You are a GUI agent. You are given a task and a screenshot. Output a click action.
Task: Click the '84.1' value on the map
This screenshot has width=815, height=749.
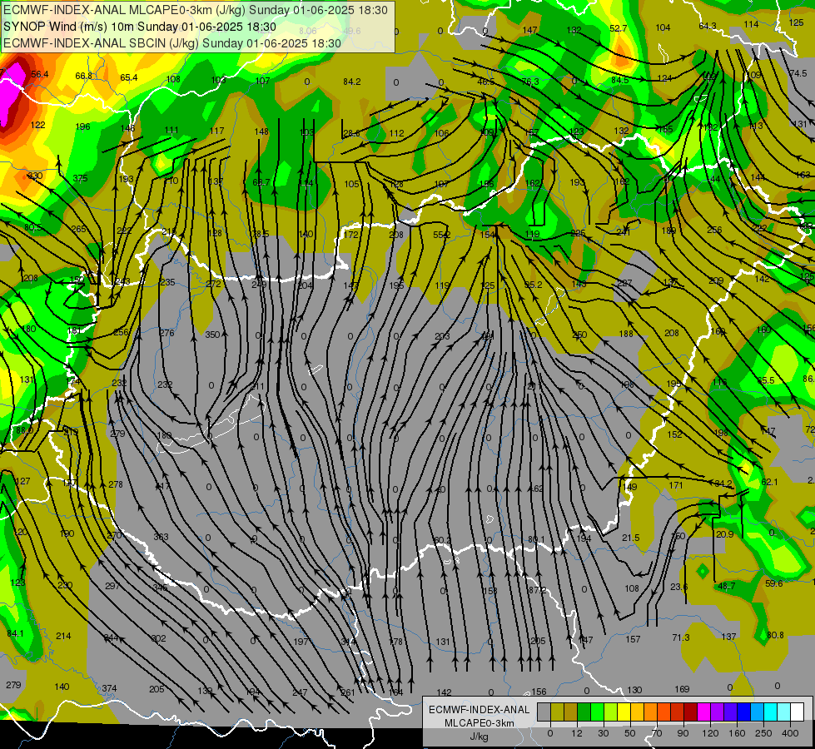point(16,633)
